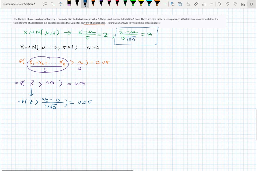Select the text cursor tool
This screenshot has height=171, width=257.
(45, 4)
